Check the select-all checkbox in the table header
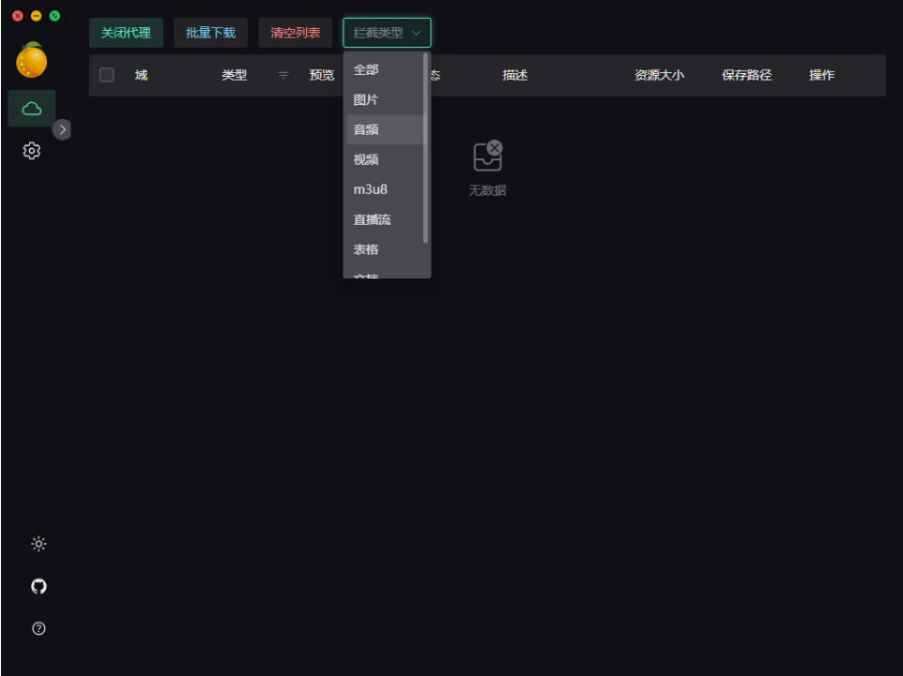 [106, 75]
